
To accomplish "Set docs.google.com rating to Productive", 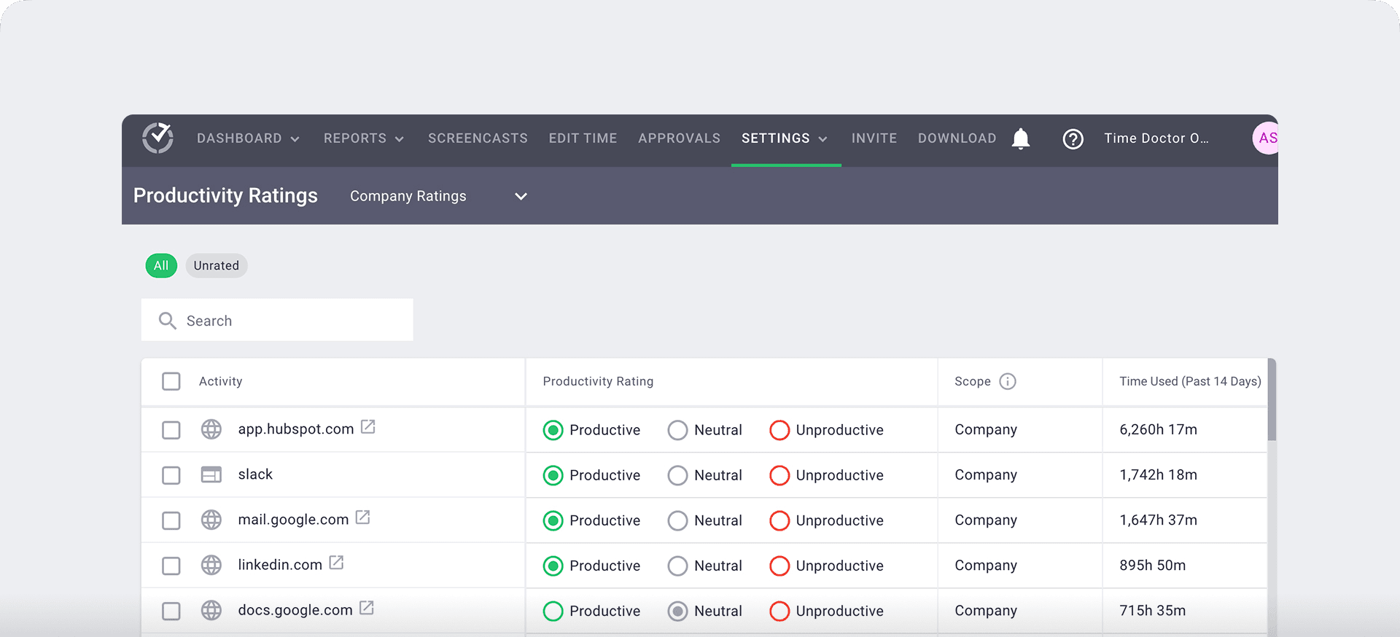I will (x=553, y=611).
